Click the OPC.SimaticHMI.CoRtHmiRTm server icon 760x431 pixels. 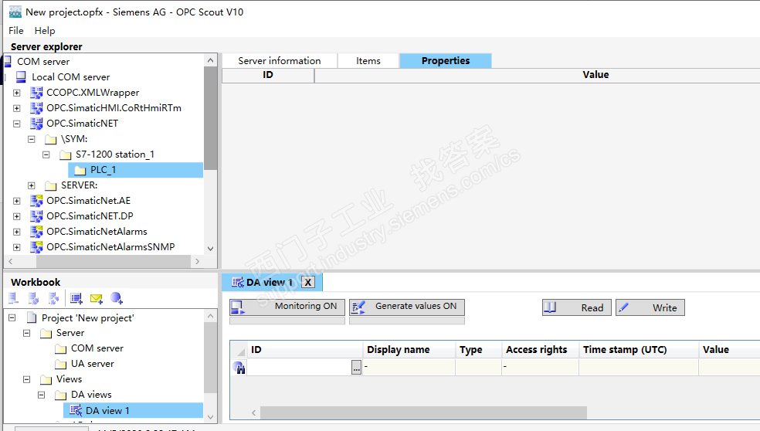click(36, 108)
